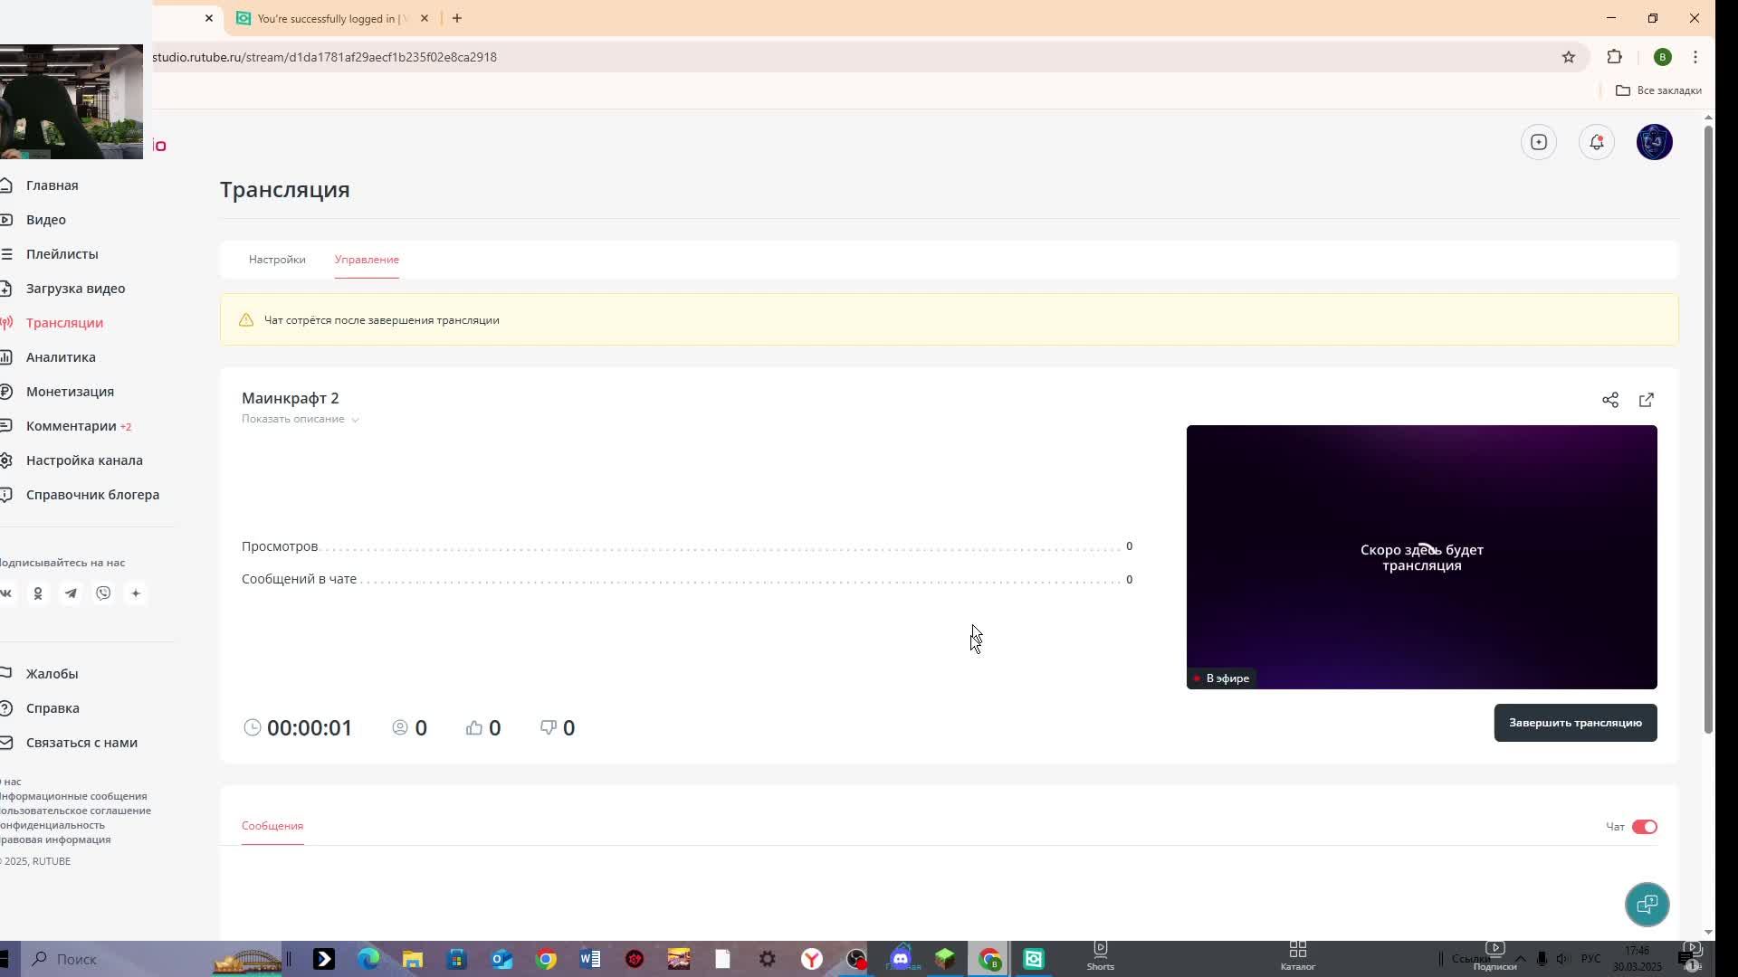Open the support chat floating button
1738x977 pixels.
(x=1647, y=904)
